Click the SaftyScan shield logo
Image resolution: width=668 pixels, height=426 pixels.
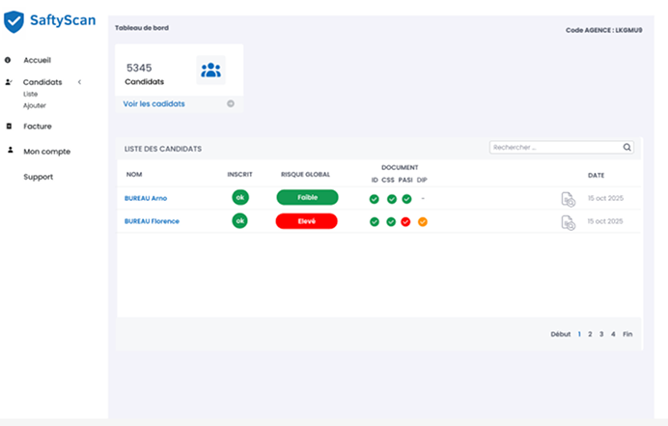point(14,20)
